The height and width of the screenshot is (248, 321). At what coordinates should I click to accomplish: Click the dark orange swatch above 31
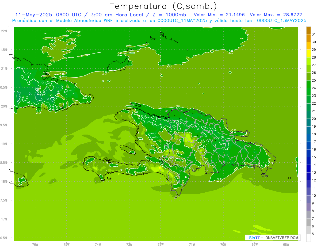(x=308, y=30)
